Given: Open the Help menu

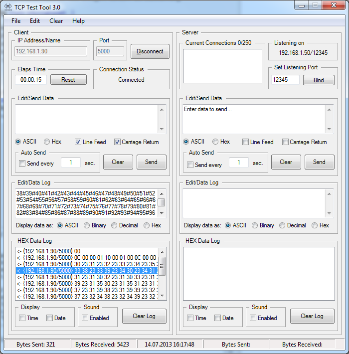Looking at the screenshot, I should click(x=78, y=21).
